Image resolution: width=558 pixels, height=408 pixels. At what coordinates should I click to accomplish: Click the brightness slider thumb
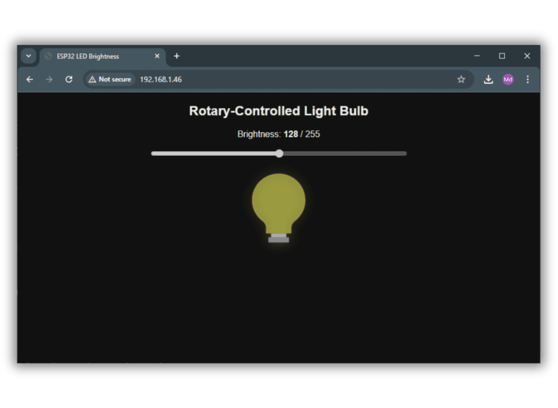tap(279, 153)
